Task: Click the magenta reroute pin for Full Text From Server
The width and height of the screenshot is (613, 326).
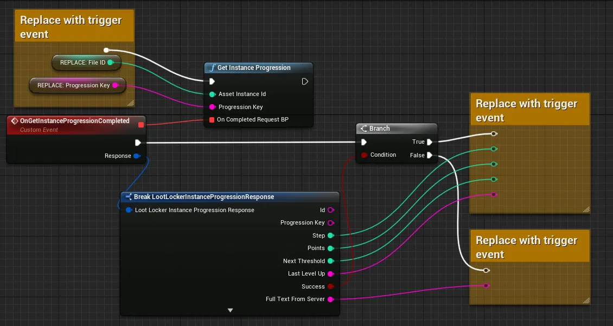Action: click(x=486, y=286)
